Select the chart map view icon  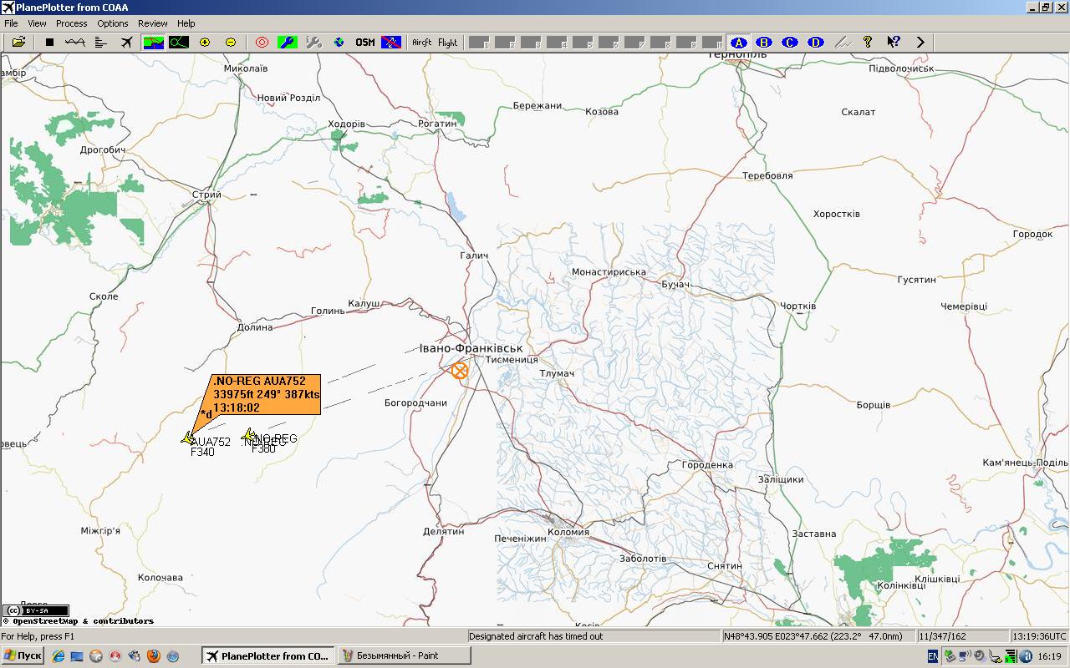pyautogui.click(x=154, y=42)
